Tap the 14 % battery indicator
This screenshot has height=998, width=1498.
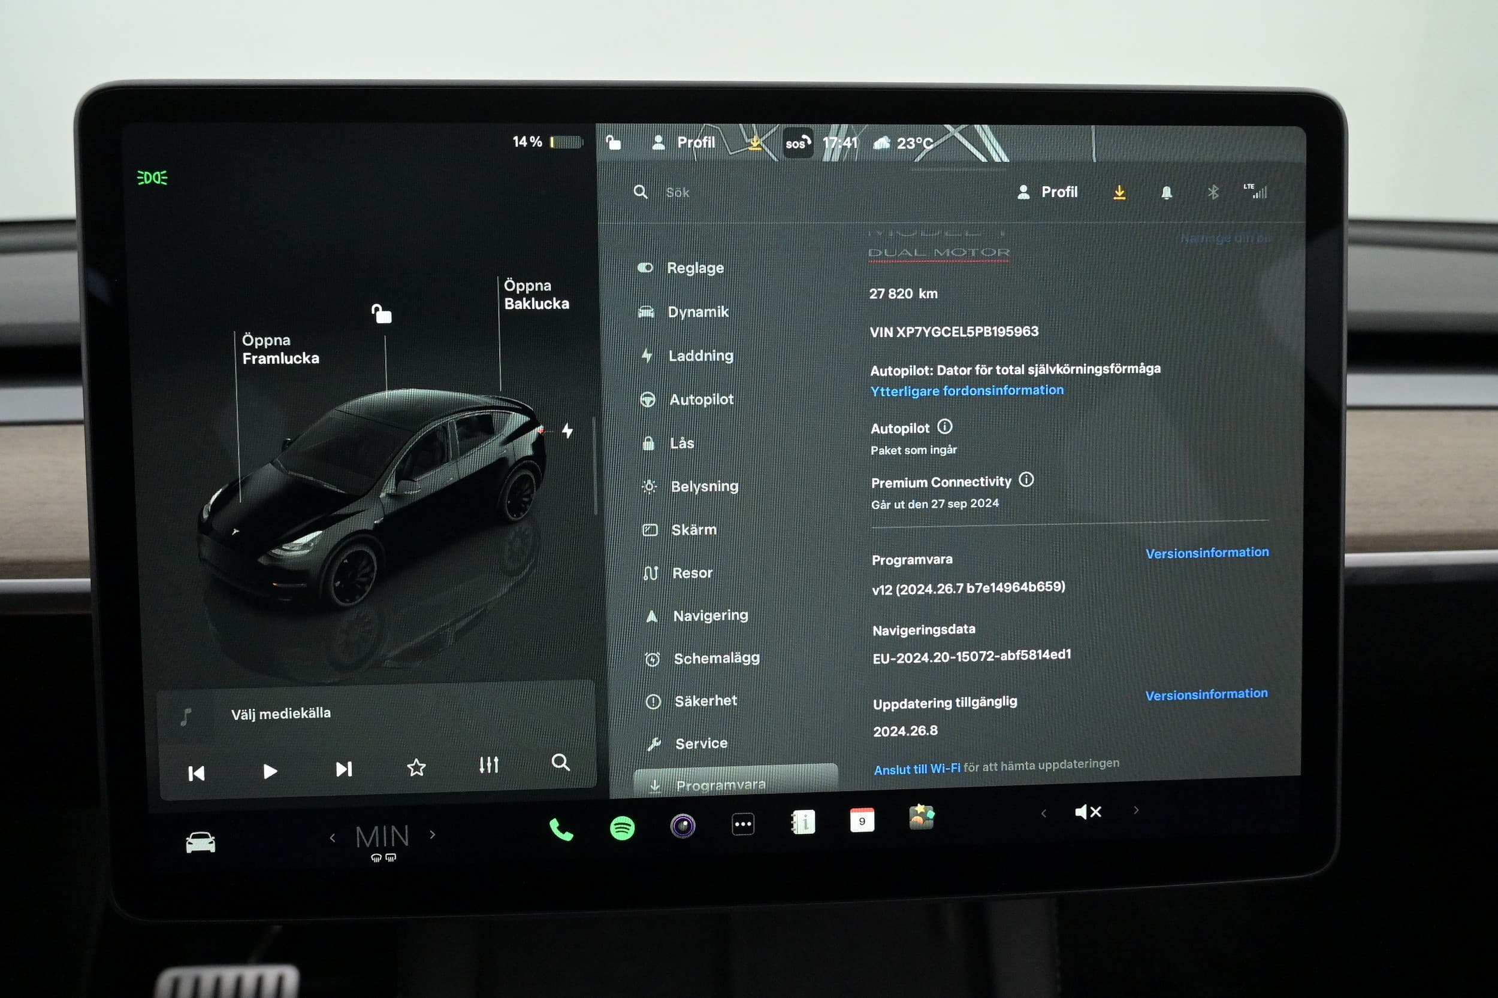[x=547, y=142]
